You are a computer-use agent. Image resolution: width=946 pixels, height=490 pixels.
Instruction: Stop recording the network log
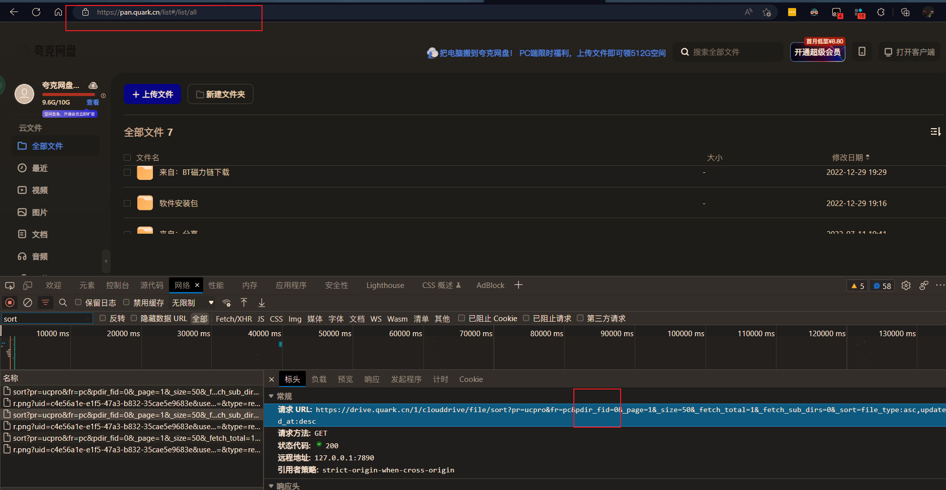tap(10, 303)
